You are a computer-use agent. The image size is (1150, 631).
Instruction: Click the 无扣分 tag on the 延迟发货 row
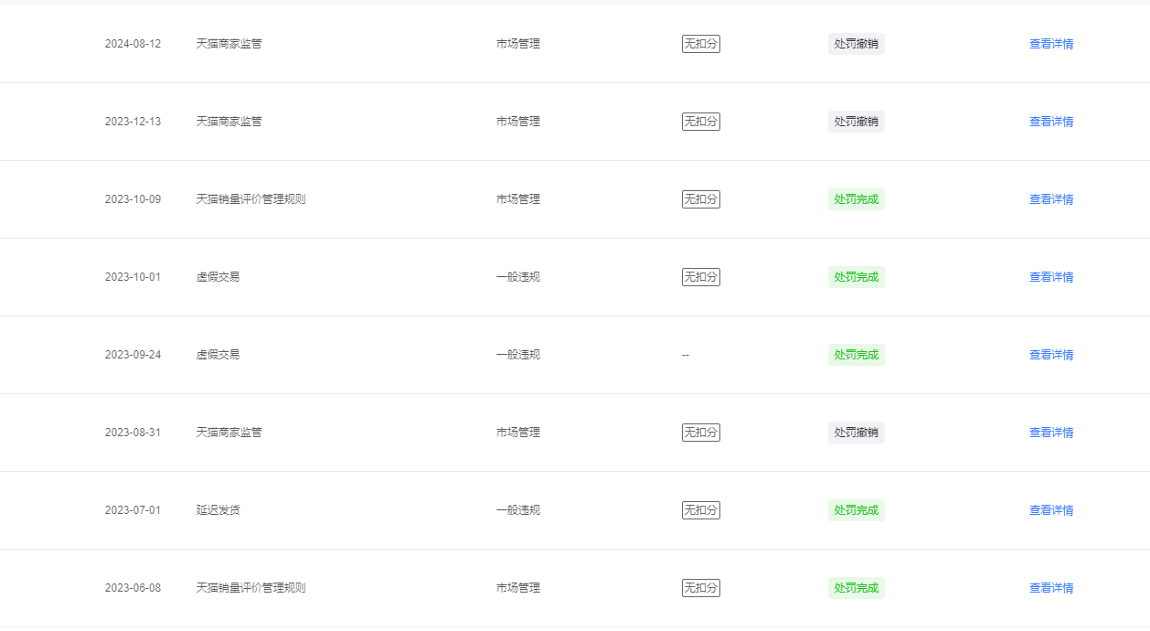coord(701,510)
